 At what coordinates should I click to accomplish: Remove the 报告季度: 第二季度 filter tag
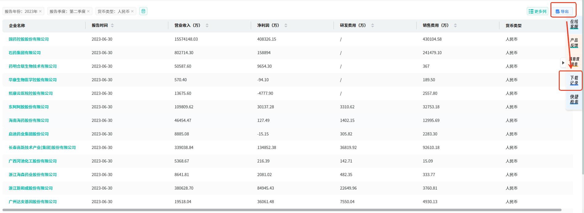click(x=88, y=11)
